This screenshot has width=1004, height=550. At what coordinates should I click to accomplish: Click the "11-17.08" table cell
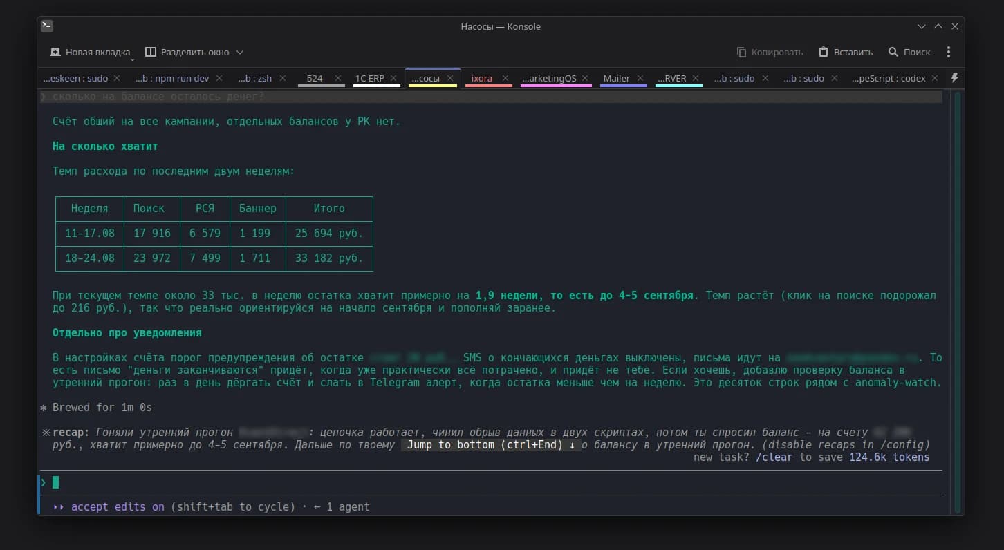click(x=90, y=233)
